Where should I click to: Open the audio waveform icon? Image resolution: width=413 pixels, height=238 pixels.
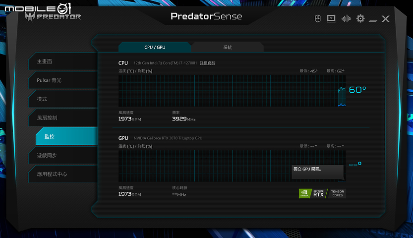tap(346, 18)
